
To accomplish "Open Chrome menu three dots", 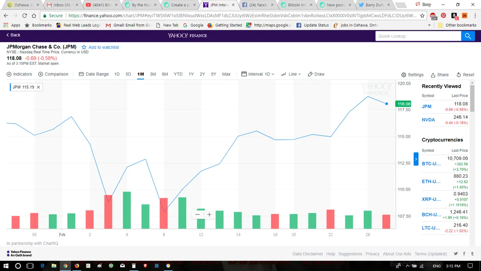I will tap(475, 15).
